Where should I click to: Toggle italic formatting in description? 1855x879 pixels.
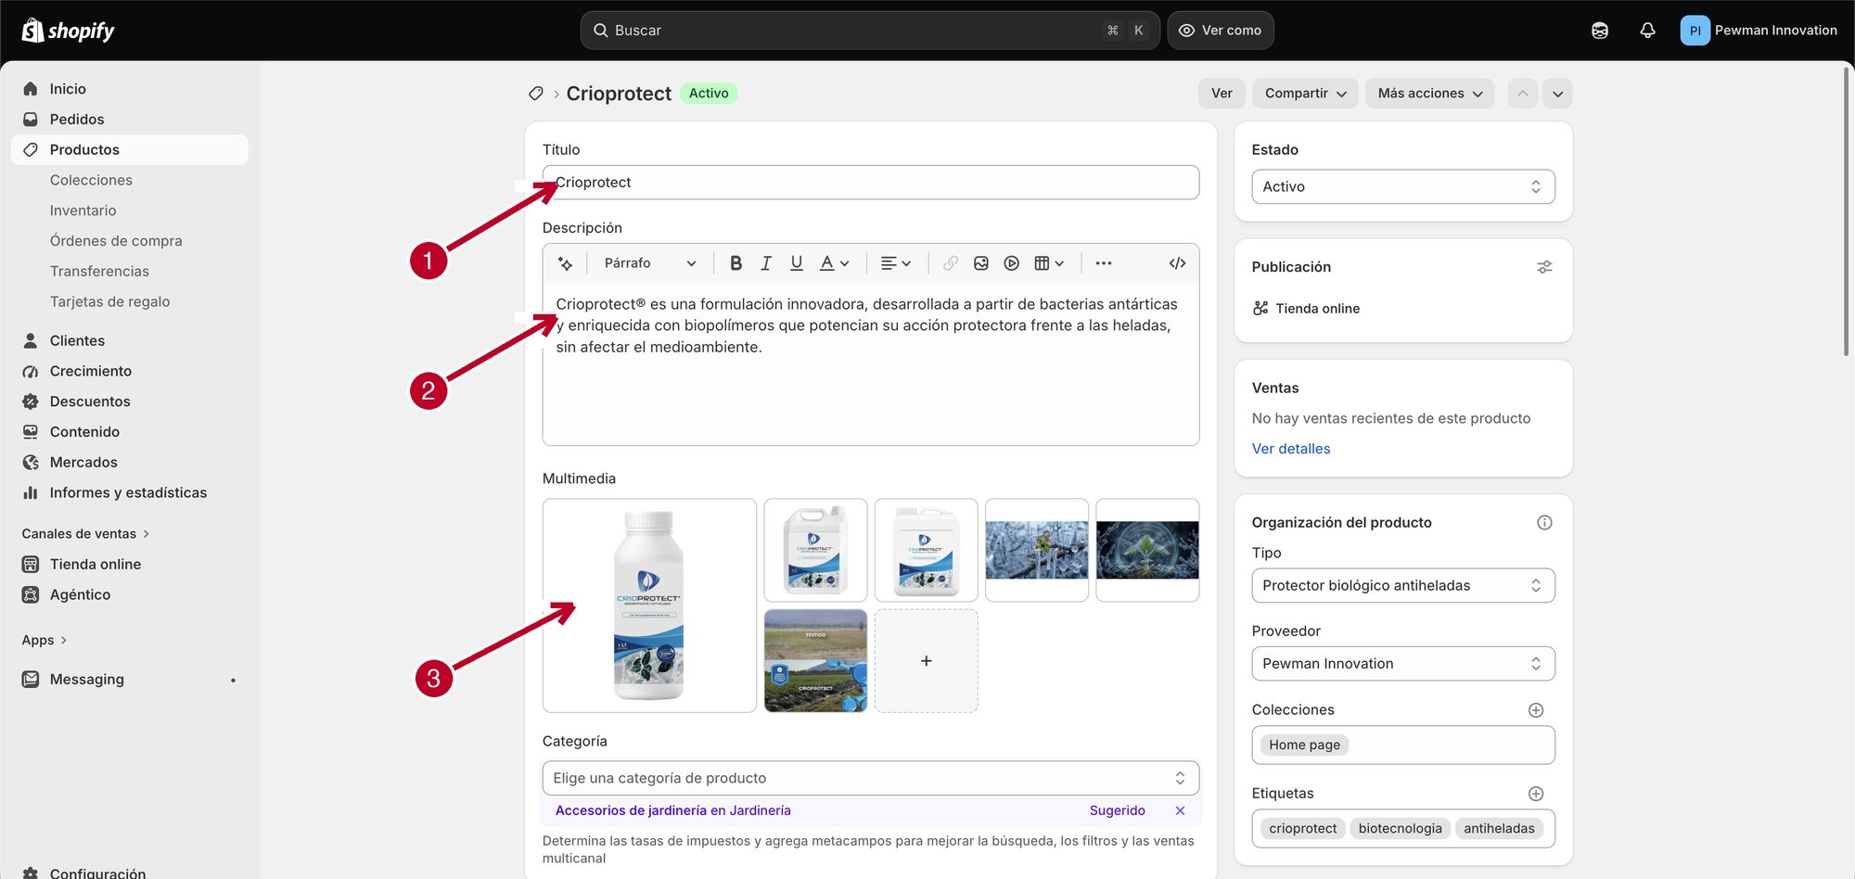click(766, 263)
